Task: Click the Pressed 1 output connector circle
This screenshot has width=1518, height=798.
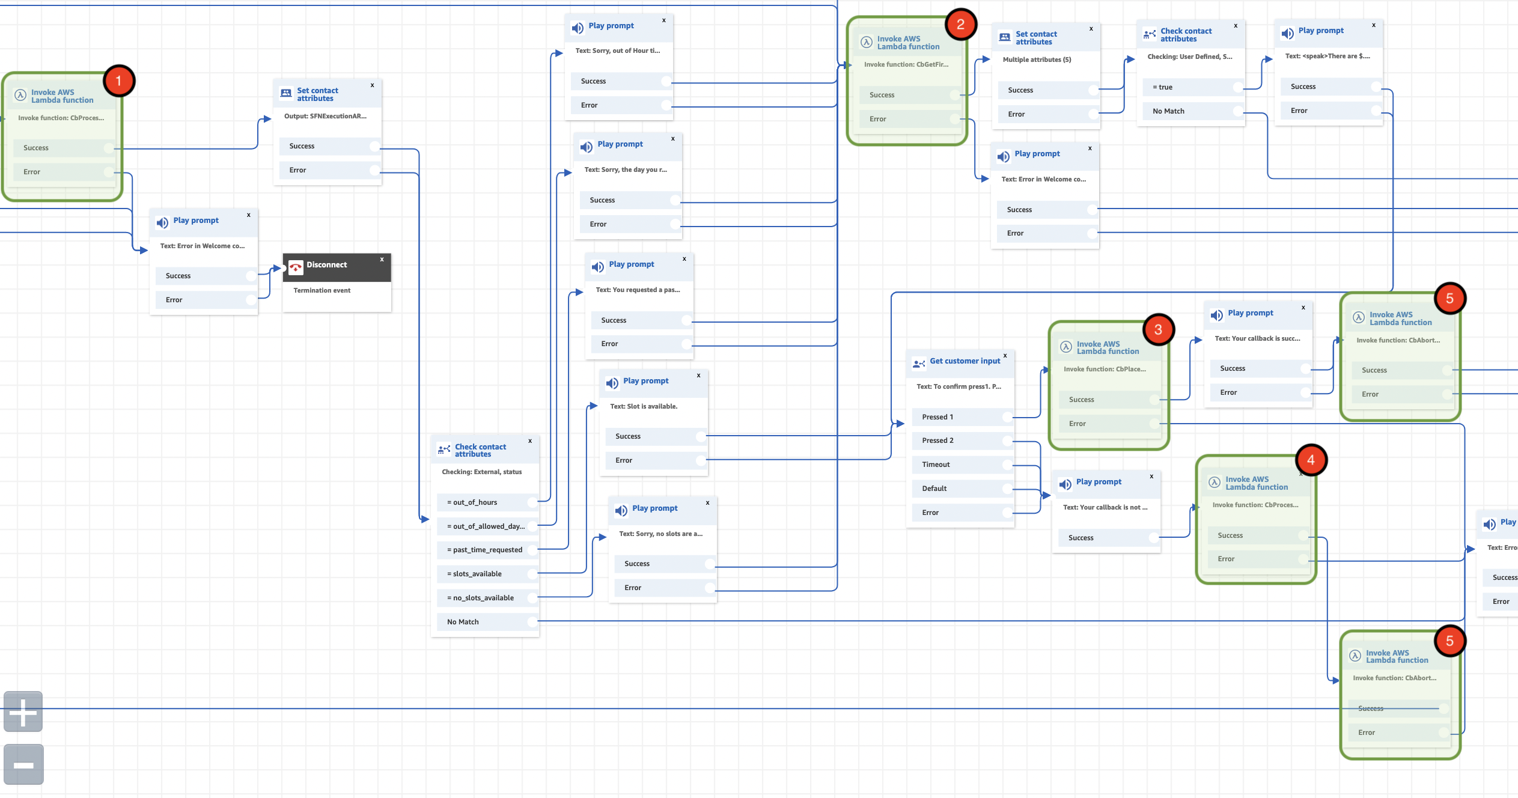Action: click(x=1008, y=416)
